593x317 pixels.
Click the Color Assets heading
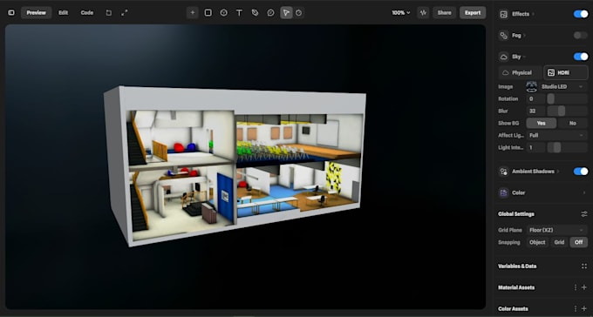pyautogui.click(x=513, y=308)
